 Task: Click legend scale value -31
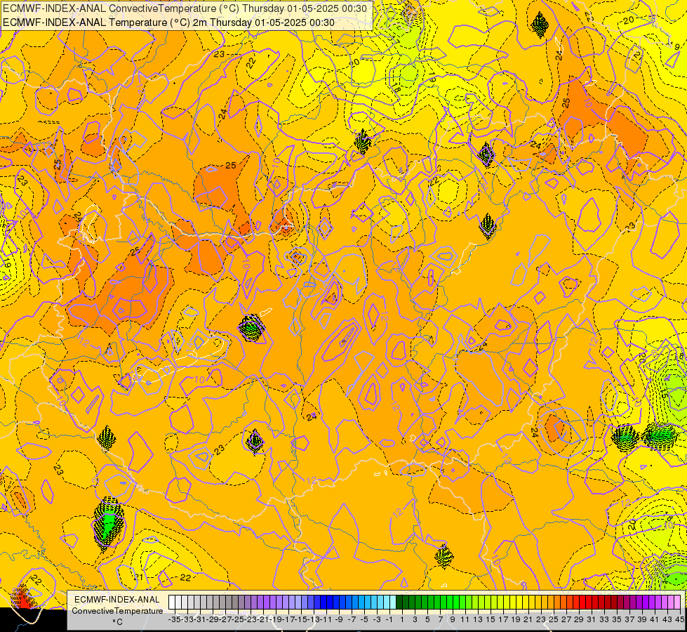pos(200,619)
